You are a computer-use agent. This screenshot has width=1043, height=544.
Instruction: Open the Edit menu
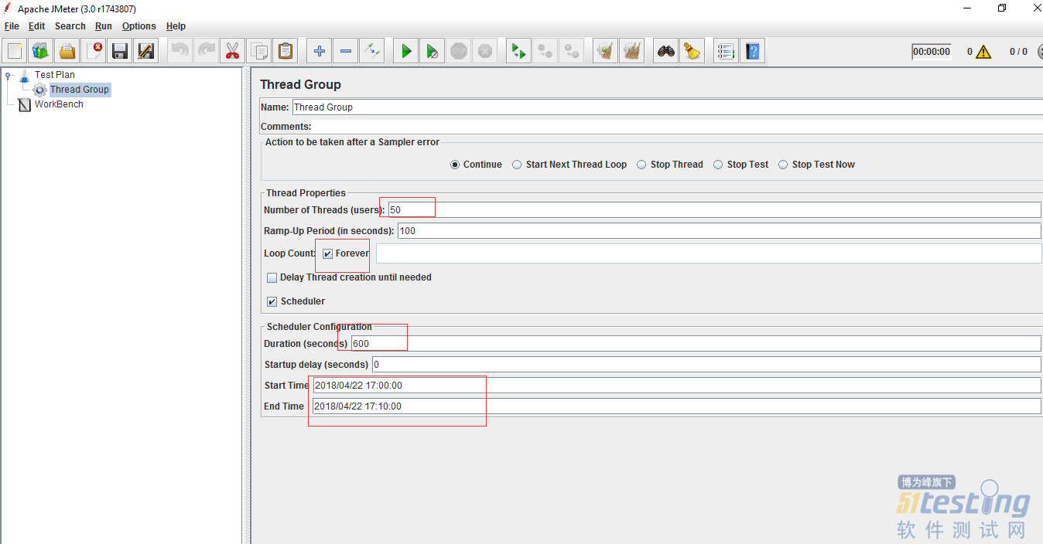[x=37, y=26]
